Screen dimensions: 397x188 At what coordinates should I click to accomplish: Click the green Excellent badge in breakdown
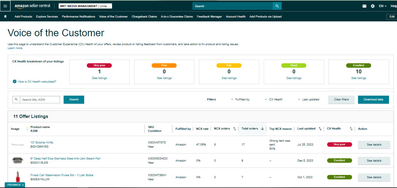point(359,65)
